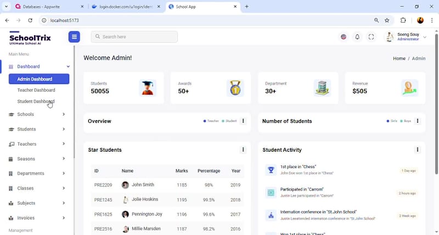Open the language flag selector

coord(344,37)
